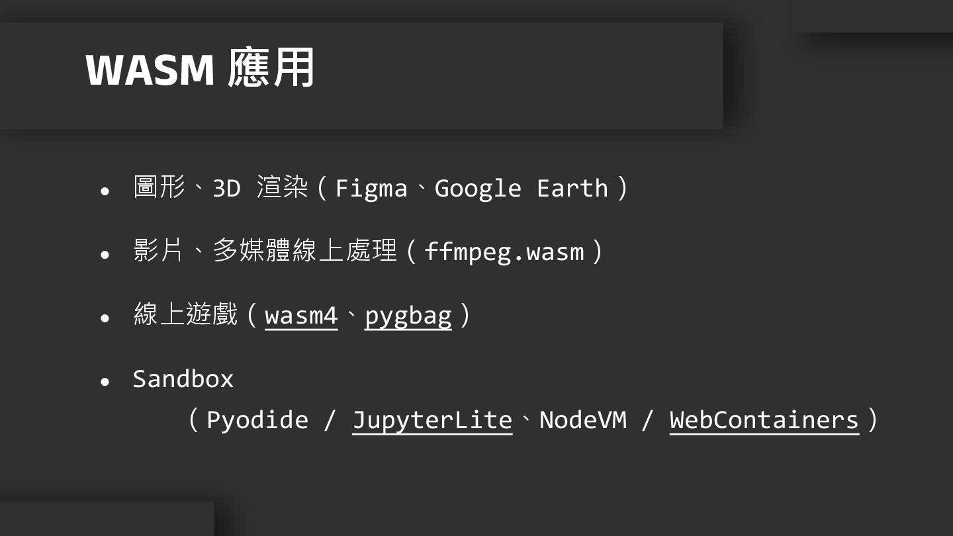Click the Pyodide text
Screen dimensions: 953x536
point(257,420)
